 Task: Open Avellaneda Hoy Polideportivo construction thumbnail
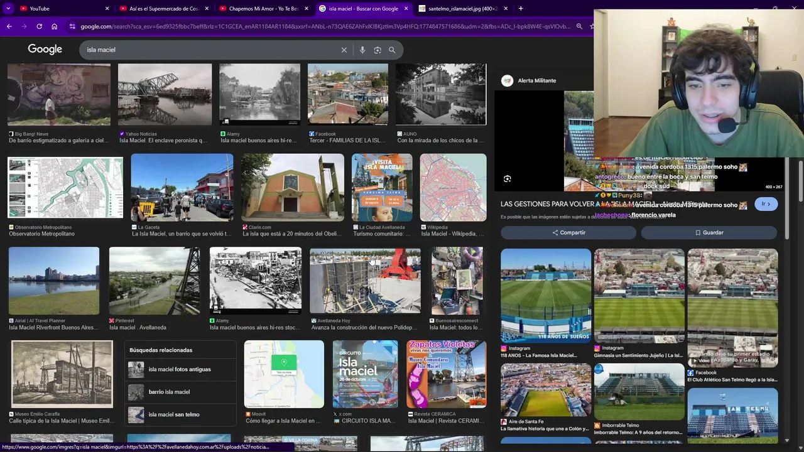(365, 281)
